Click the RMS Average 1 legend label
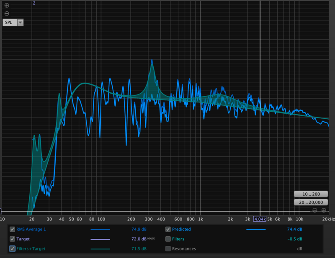Viewport: 335px width, 258px height. point(31,229)
